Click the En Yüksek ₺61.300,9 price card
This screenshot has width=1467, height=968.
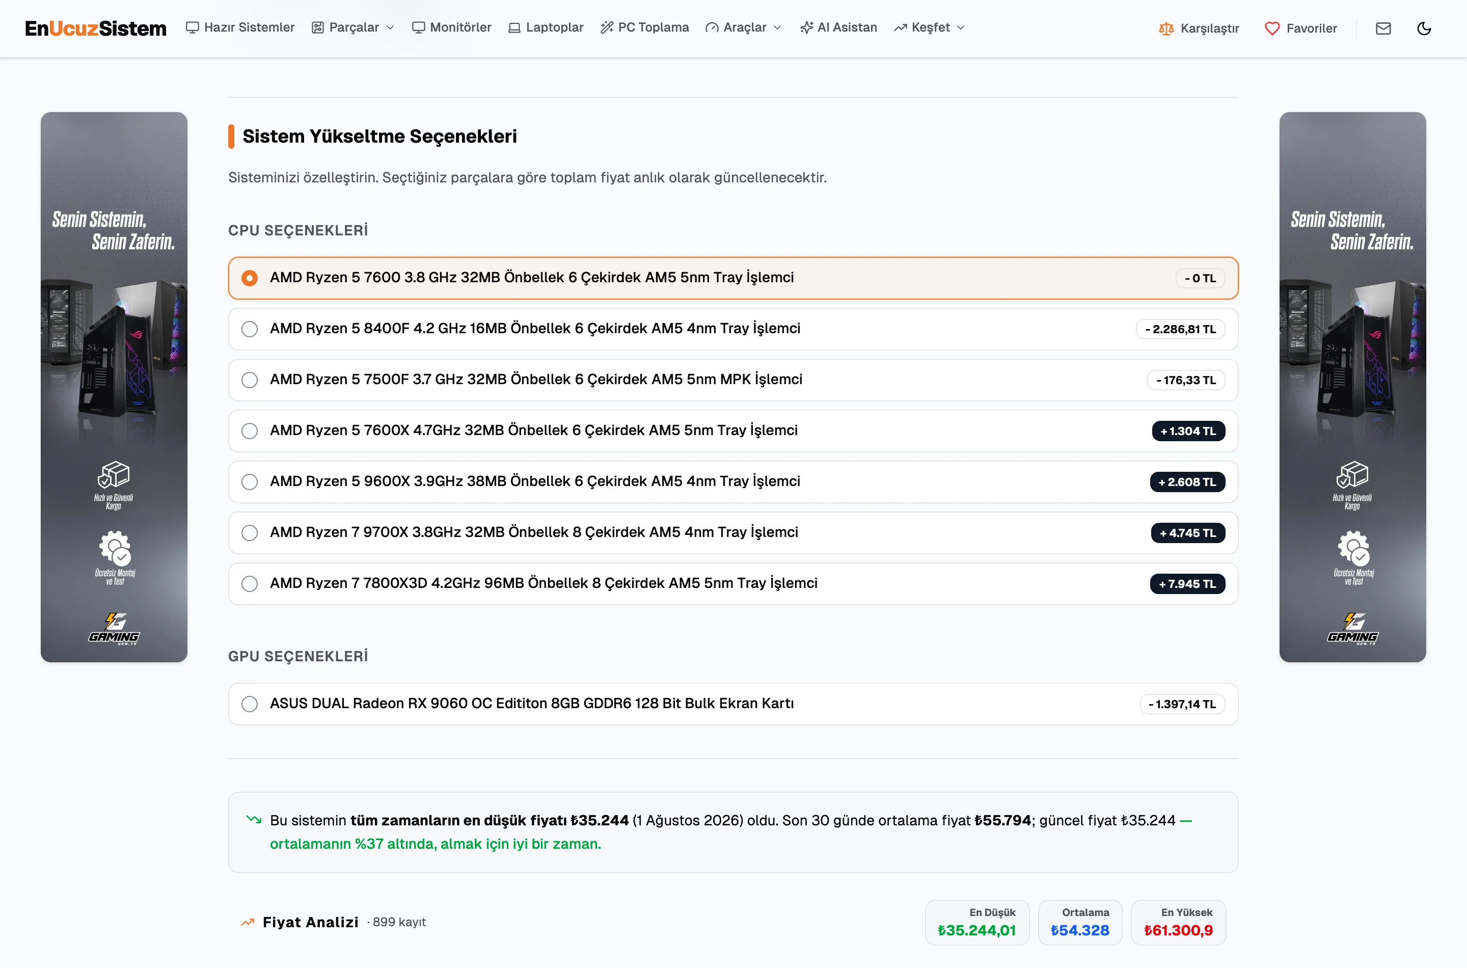(x=1178, y=922)
